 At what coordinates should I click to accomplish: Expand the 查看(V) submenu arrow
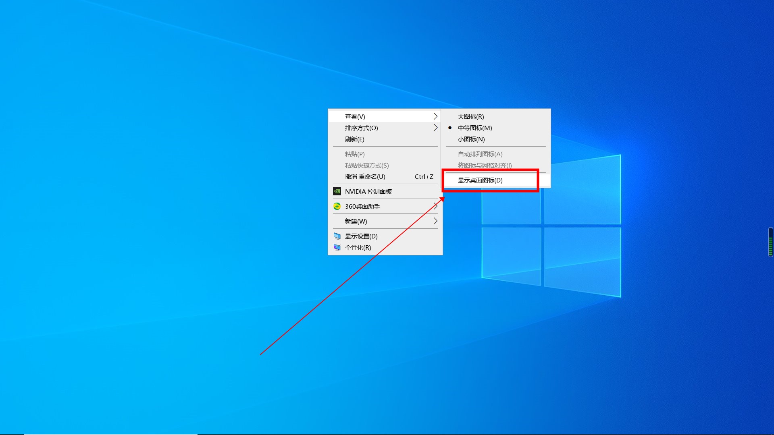coord(435,116)
